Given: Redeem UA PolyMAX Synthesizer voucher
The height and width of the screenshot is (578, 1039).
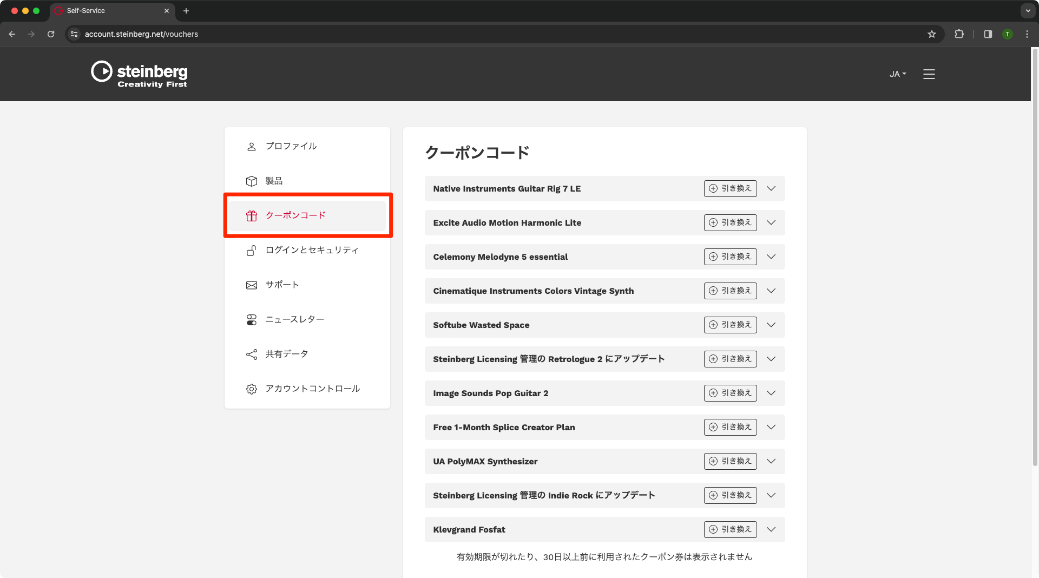Looking at the screenshot, I should pos(730,461).
